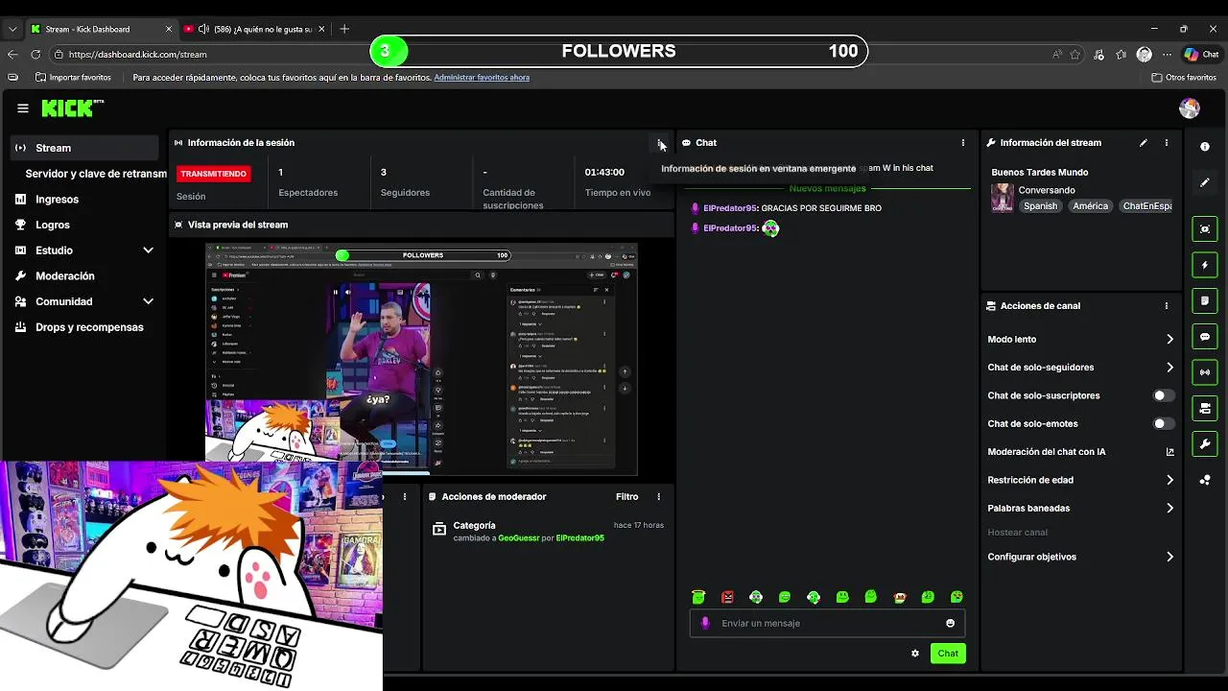Select Stream in sidebar

[84, 148]
